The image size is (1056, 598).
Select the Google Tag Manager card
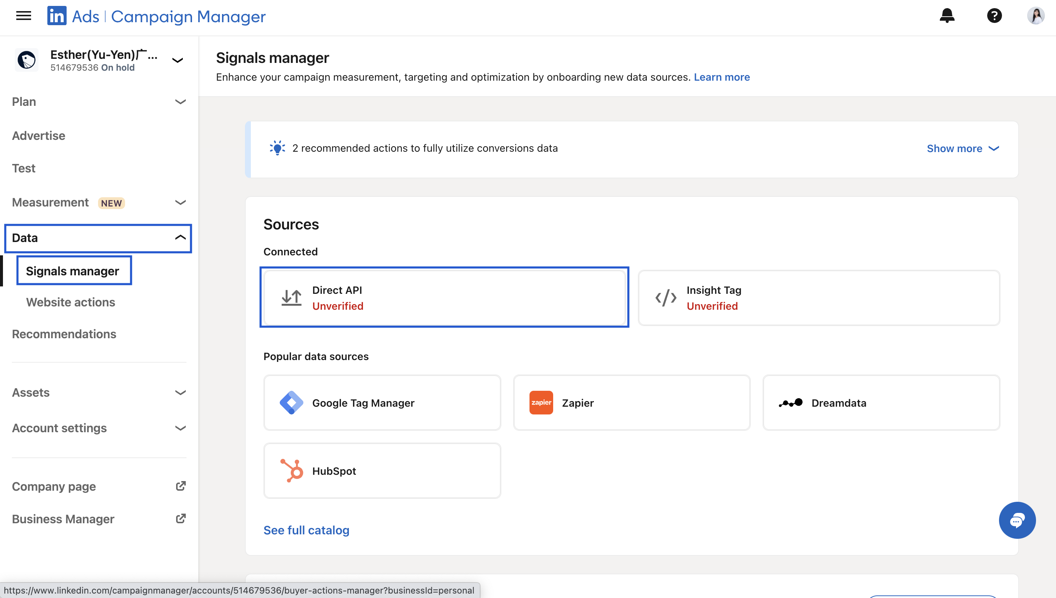382,403
